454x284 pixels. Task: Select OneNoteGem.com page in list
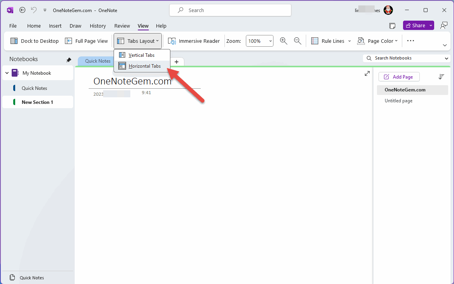(x=412, y=90)
